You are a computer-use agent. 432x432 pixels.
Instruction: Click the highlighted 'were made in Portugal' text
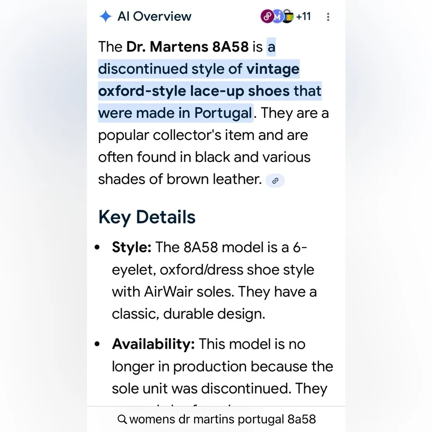[175, 113]
